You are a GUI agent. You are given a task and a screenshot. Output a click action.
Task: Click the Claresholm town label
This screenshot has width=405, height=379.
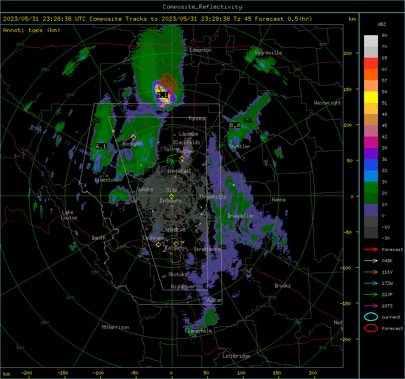pyautogui.click(x=198, y=331)
